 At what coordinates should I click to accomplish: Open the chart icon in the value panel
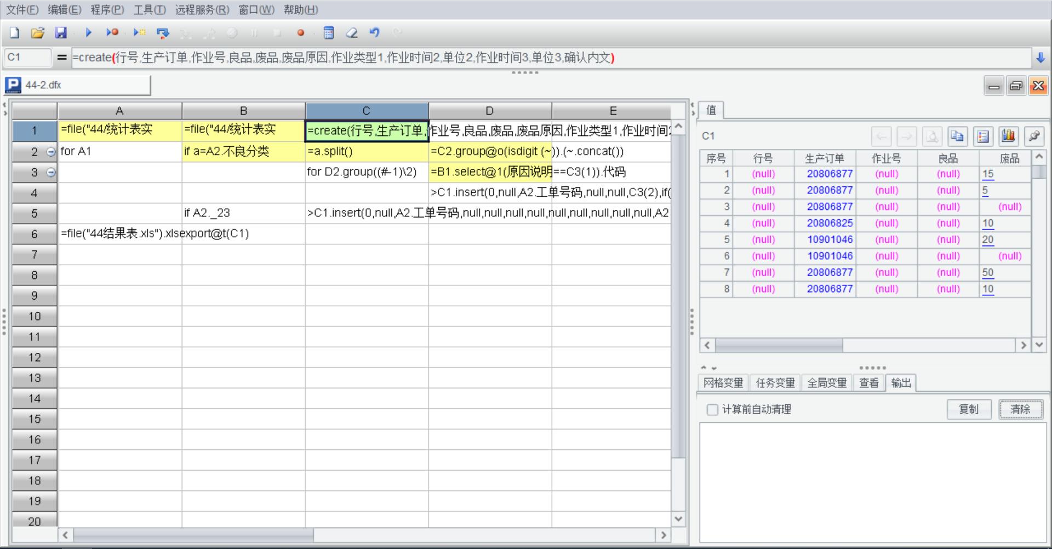[x=1008, y=136]
